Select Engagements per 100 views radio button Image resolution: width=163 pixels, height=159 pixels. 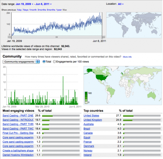click(x=54, y=62)
